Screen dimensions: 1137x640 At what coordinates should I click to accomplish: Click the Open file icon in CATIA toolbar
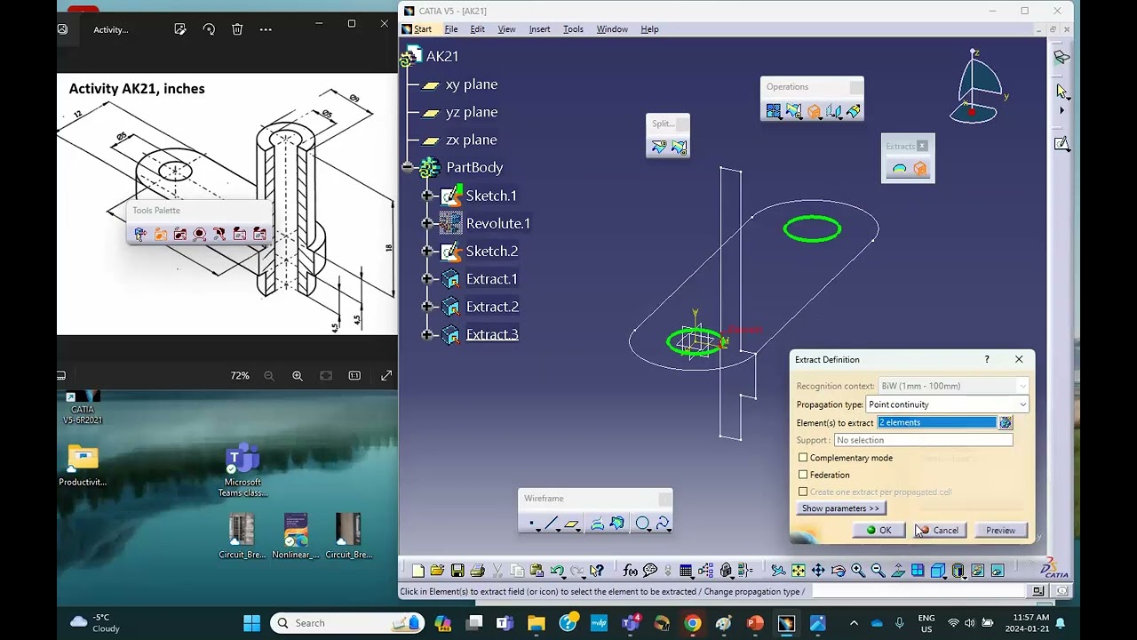[437, 571]
